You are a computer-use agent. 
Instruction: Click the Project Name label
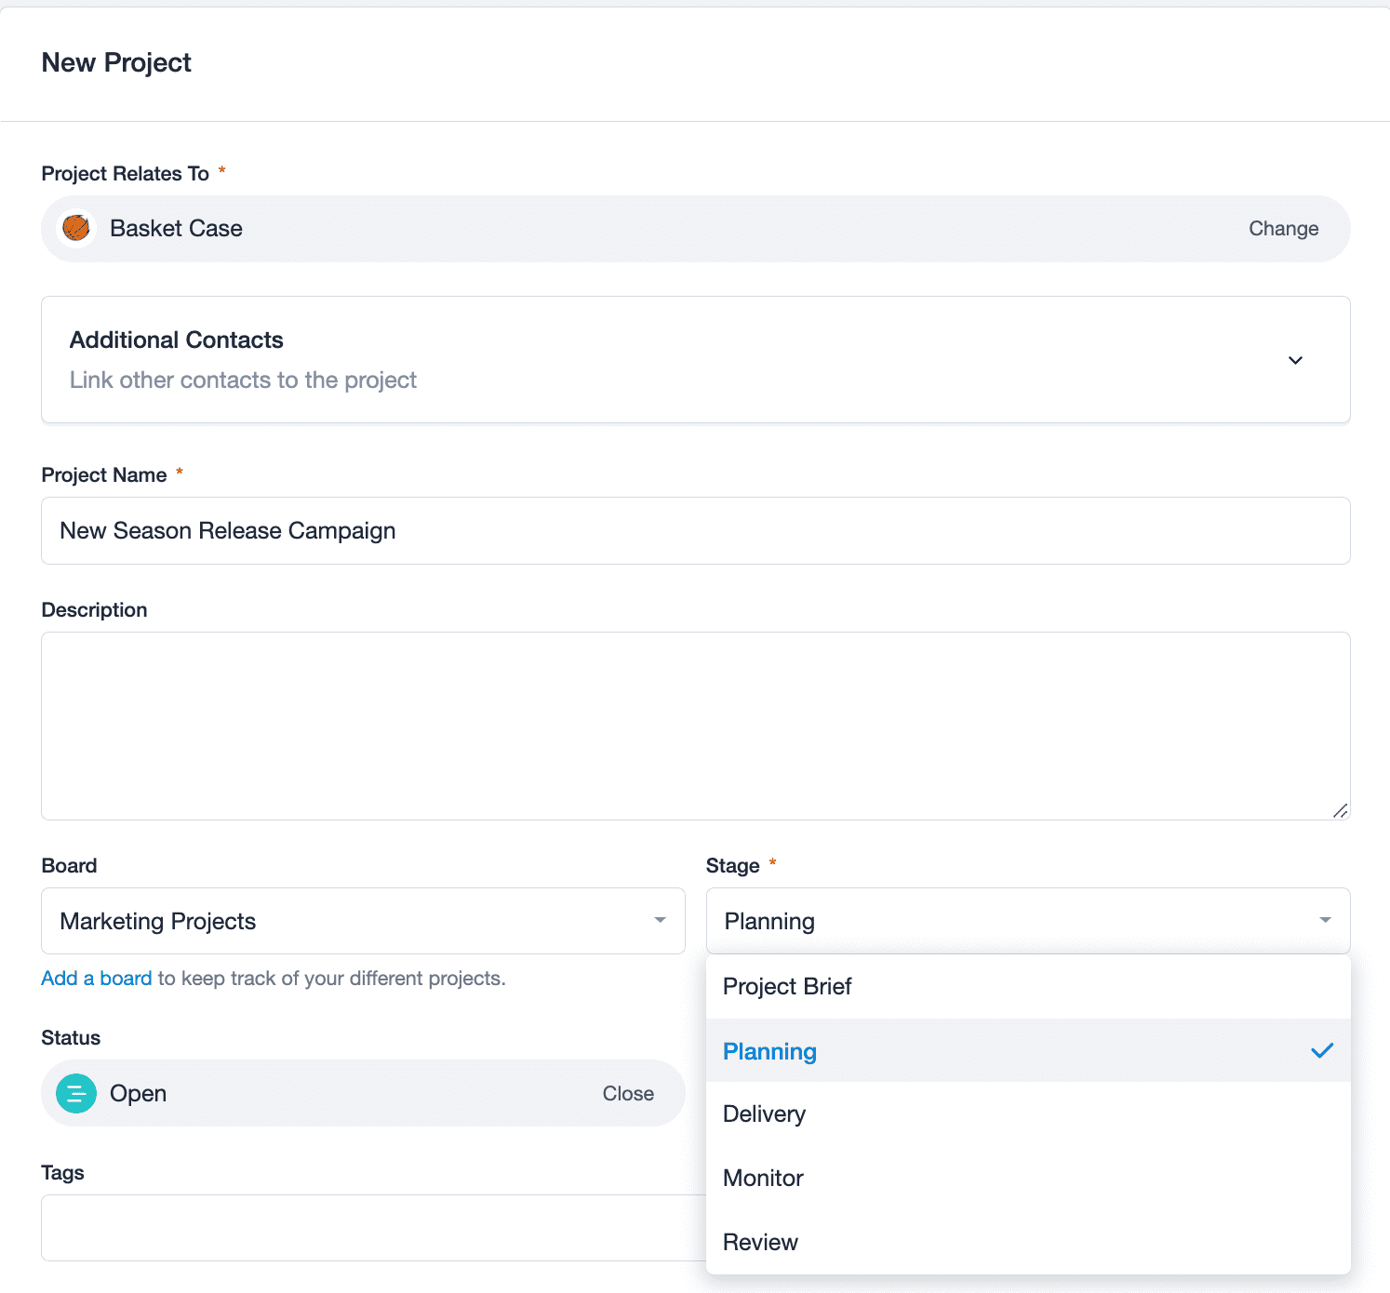point(104,475)
